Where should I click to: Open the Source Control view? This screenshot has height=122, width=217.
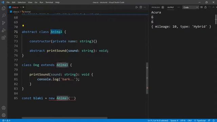4,23
